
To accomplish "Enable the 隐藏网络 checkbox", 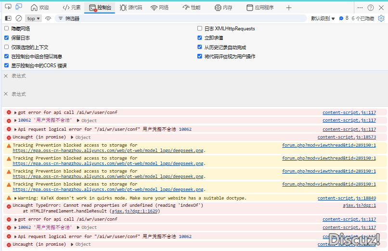I will (7, 28).
